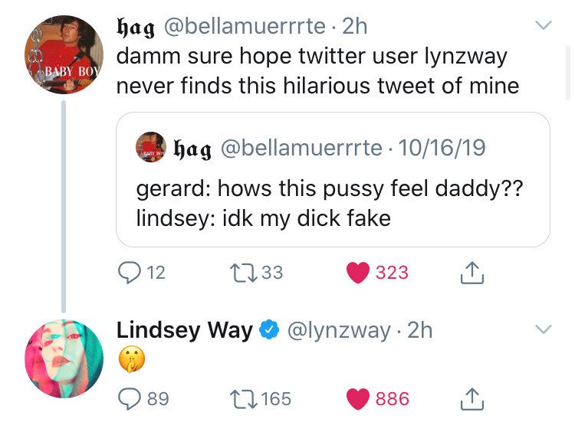Click the 2h timestamp on hag's tweet
This screenshot has width=575, height=422.
click(354, 26)
